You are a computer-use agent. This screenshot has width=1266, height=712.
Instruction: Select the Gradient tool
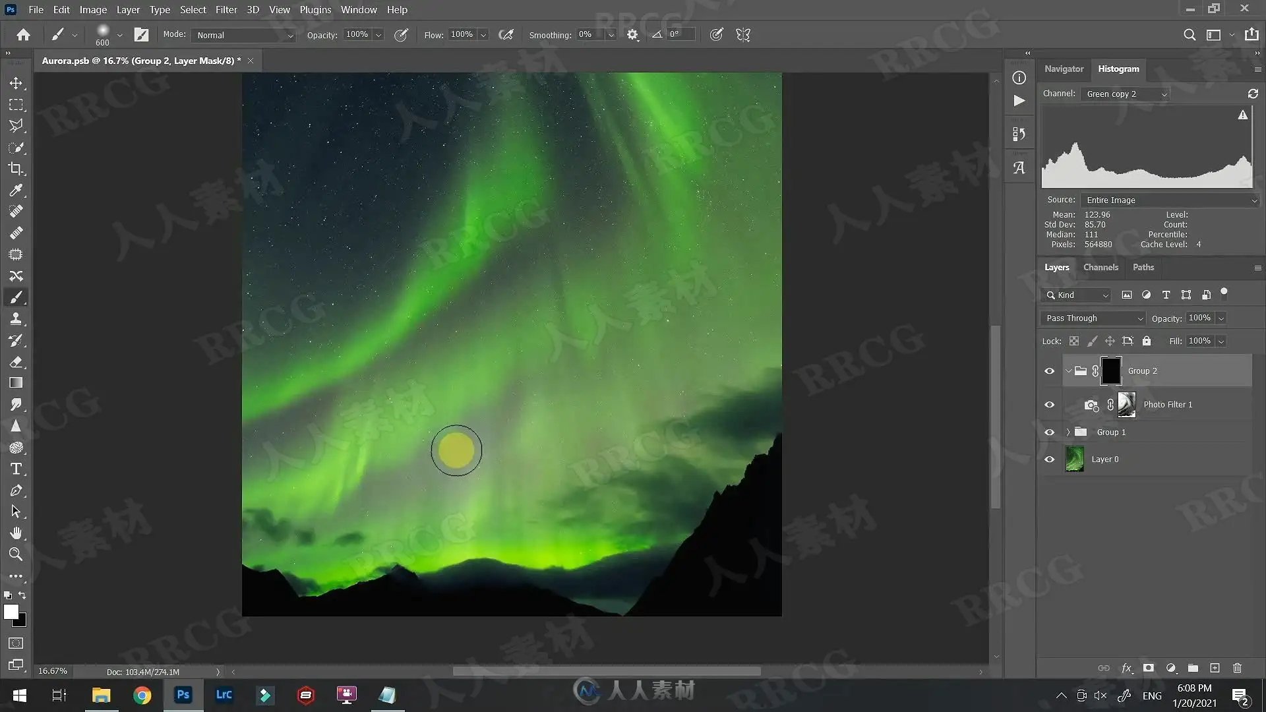[16, 383]
